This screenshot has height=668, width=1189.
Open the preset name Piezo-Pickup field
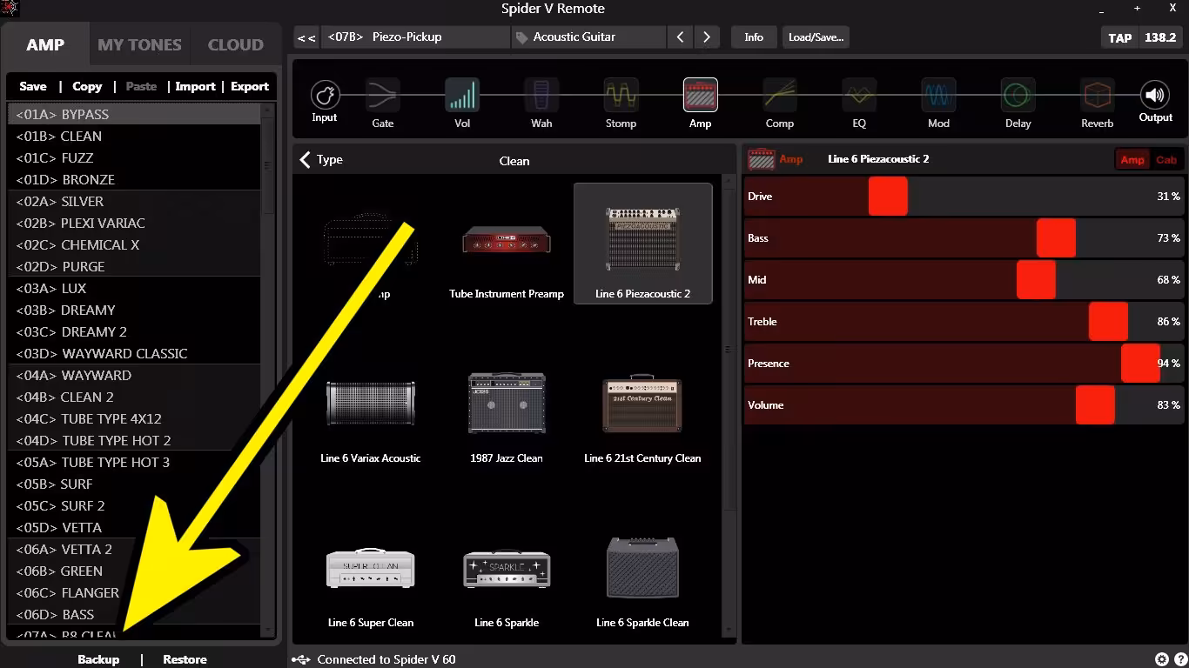click(x=415, y=37)
